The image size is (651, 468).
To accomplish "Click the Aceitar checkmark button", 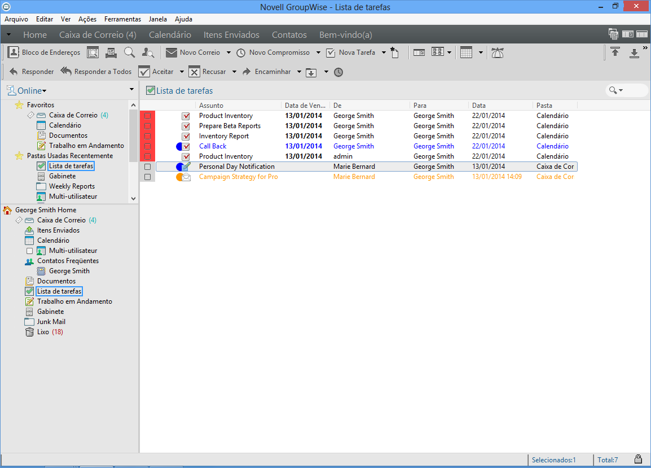I will click(156, 72).
